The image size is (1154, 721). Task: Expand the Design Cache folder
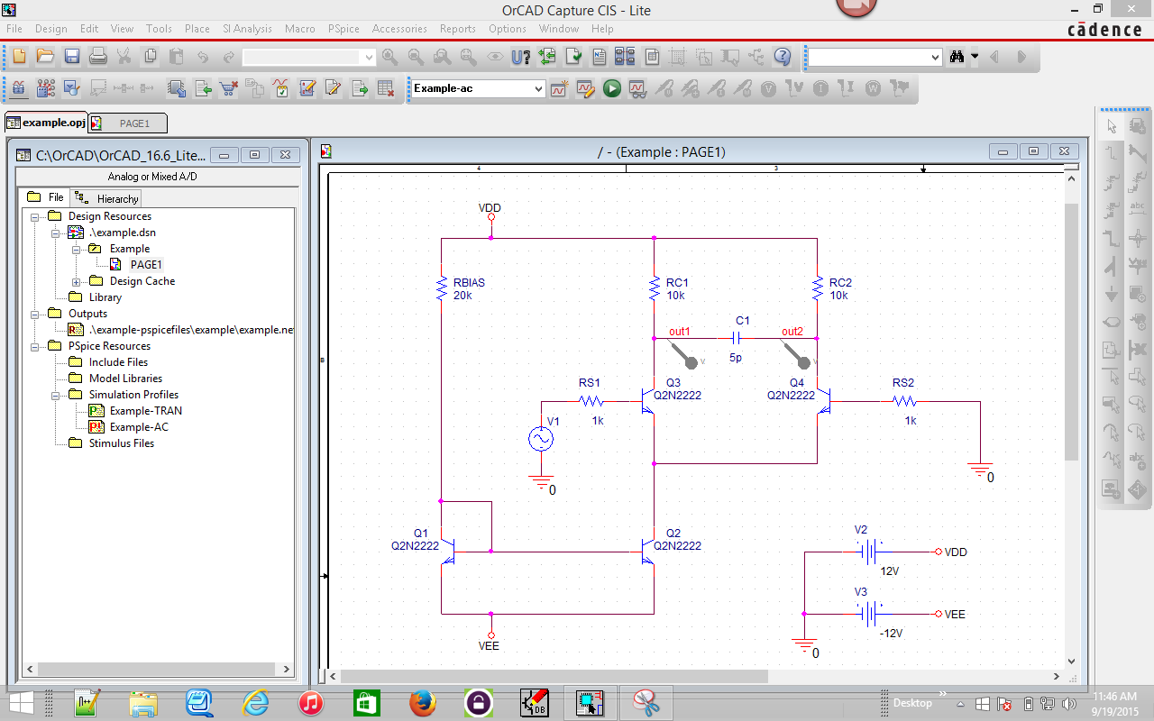(x=76, y=281)
